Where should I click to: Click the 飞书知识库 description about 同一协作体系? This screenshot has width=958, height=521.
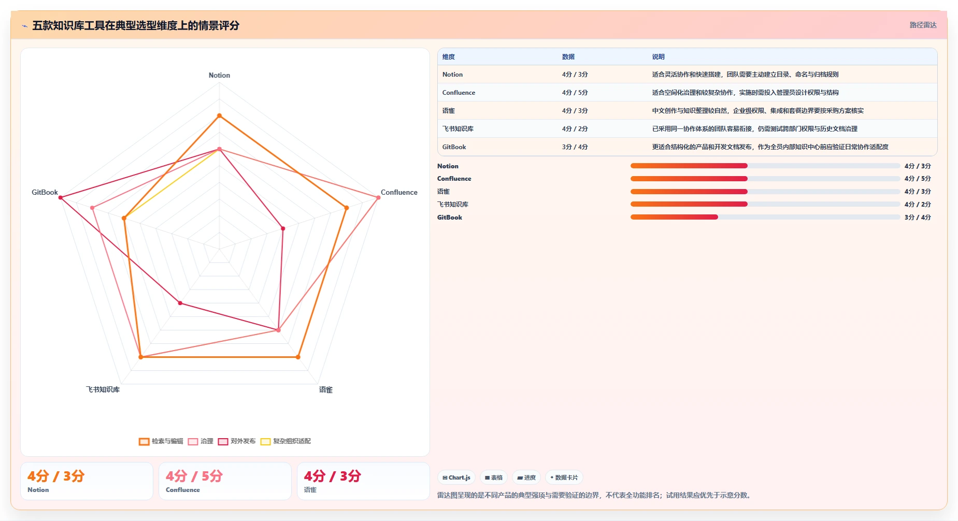click(754, 129)
